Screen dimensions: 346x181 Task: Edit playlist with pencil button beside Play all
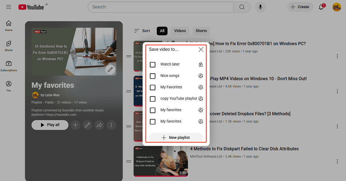tap(87, 125)
